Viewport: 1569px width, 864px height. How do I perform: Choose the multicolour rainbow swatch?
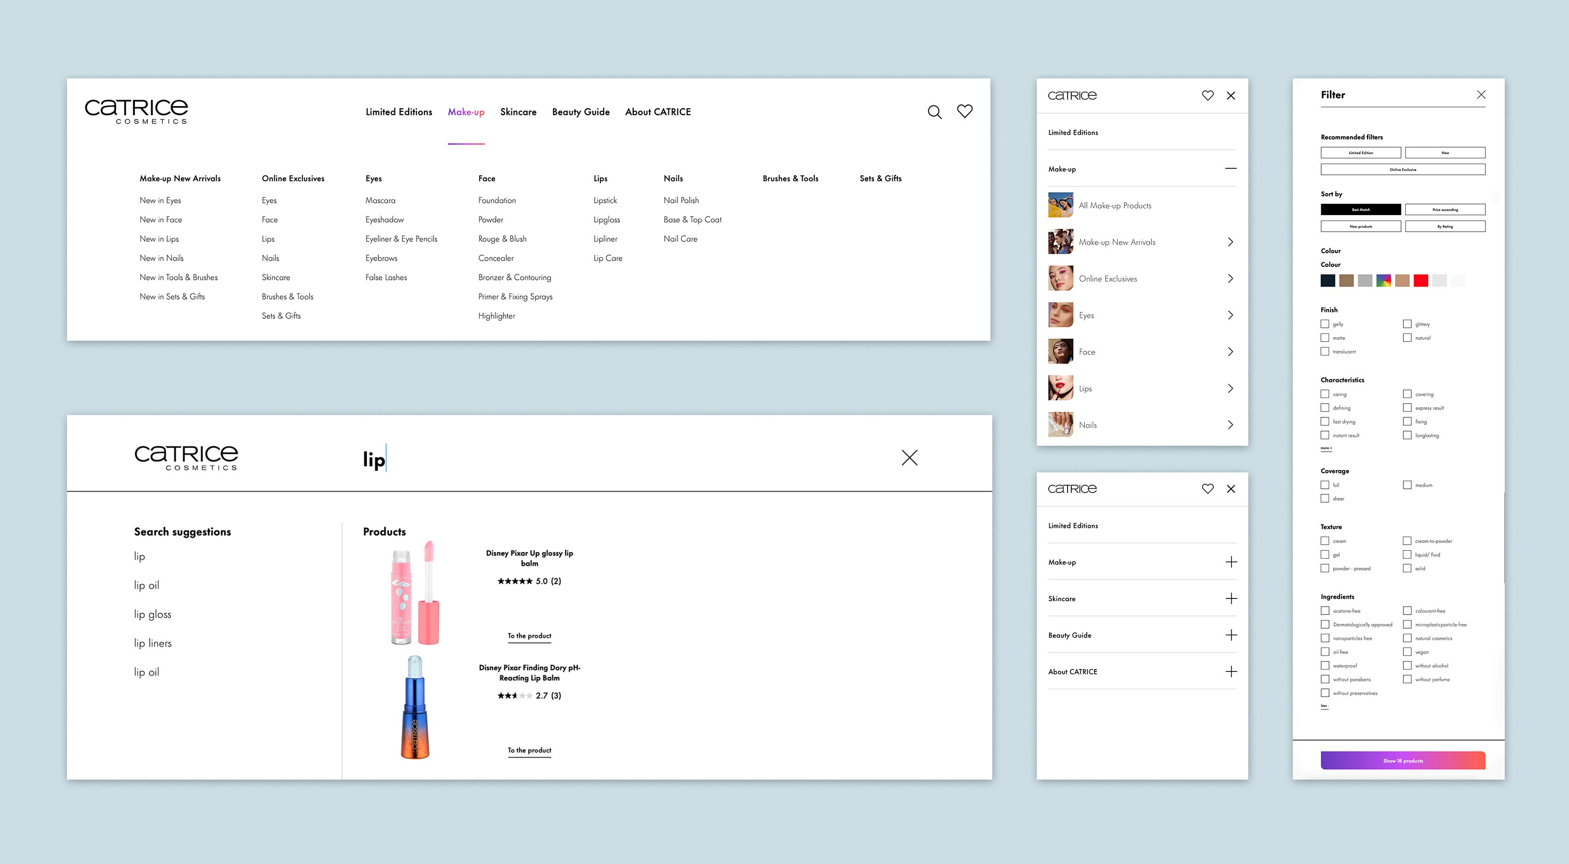(x=1383, y=281)
